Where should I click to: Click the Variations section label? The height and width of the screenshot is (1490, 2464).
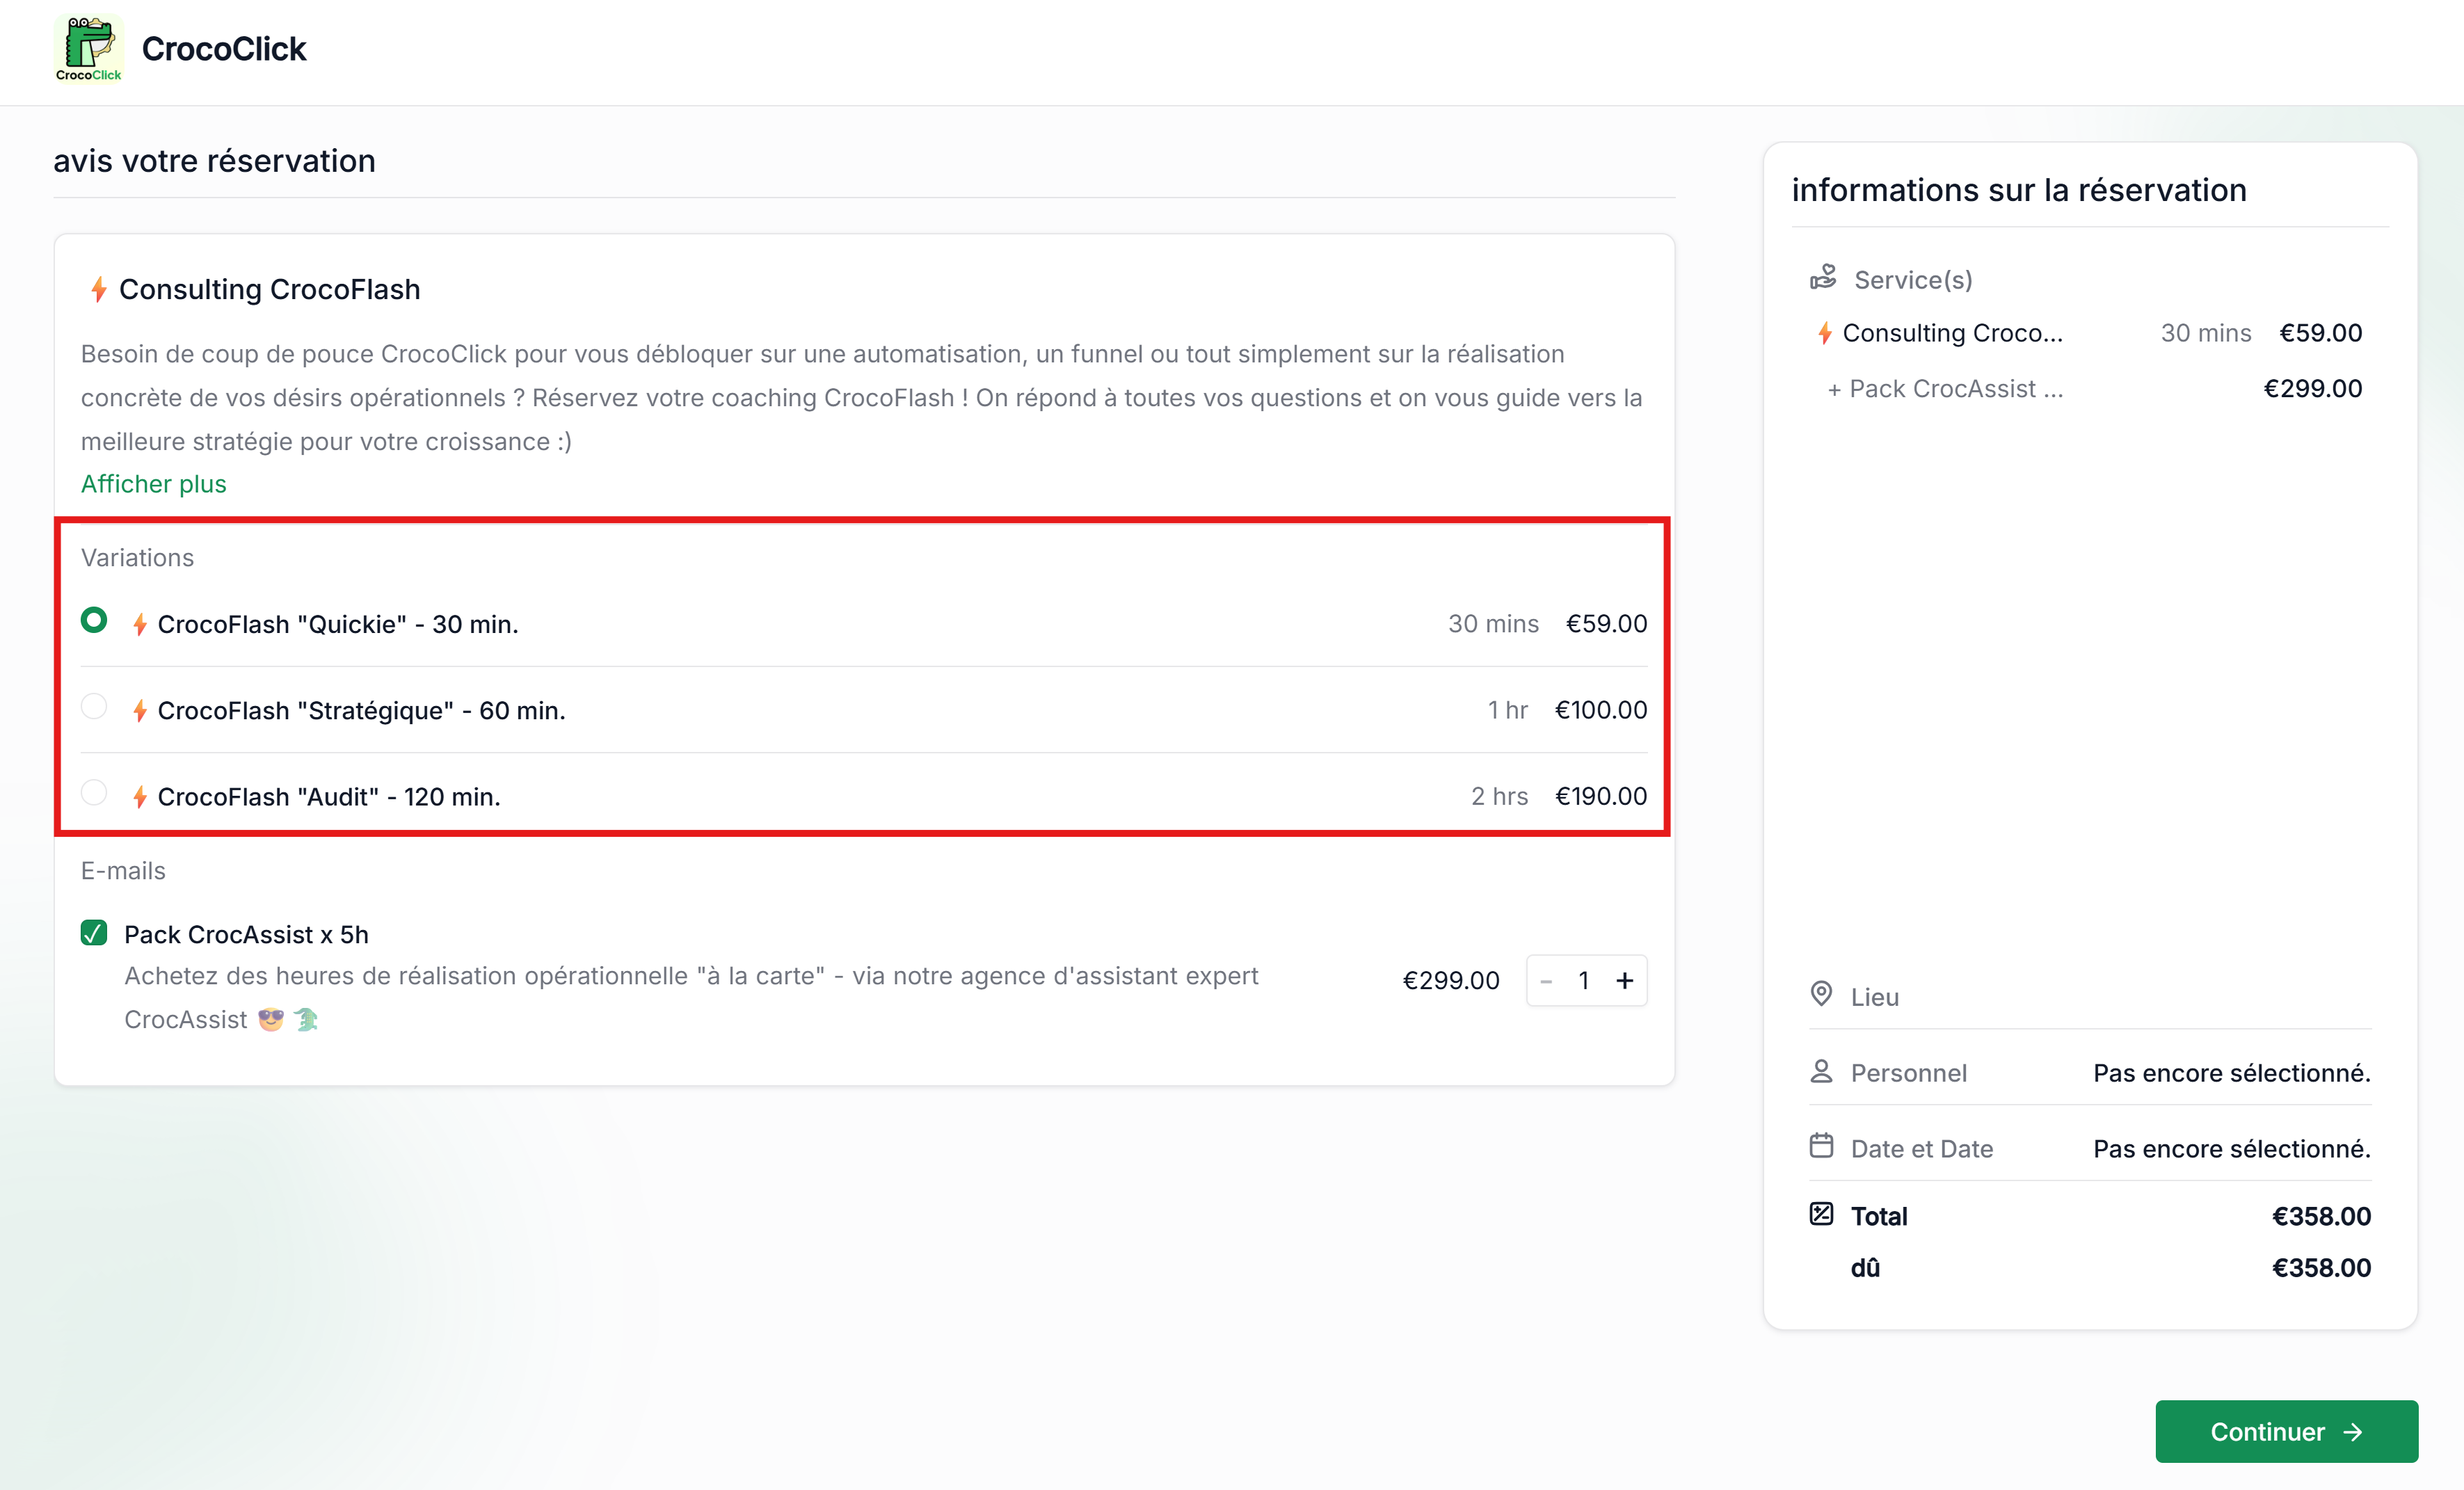(x=138, y=558)
